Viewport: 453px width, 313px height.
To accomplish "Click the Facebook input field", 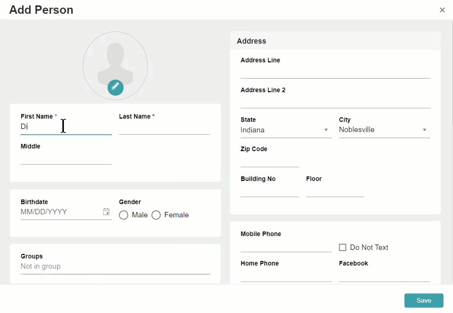I will coord(384,275).
